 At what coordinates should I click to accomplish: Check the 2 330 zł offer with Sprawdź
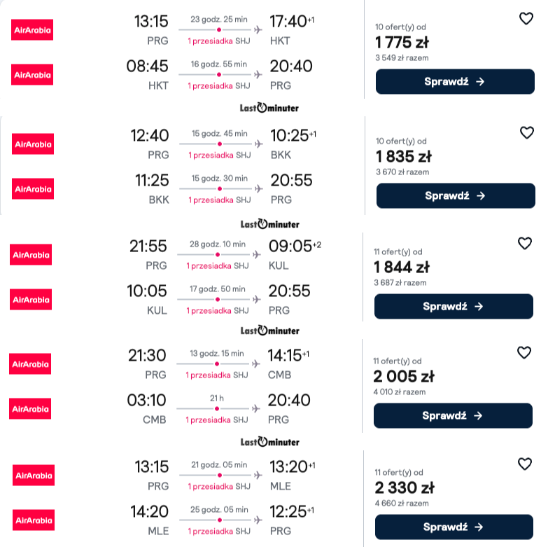(x=454, y=527)
